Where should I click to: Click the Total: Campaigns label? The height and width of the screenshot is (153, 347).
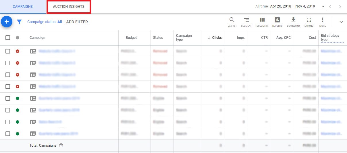43,146
